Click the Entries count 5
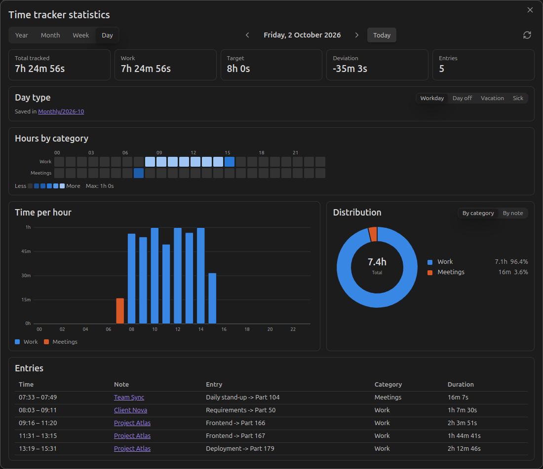 tap(441, 69)
